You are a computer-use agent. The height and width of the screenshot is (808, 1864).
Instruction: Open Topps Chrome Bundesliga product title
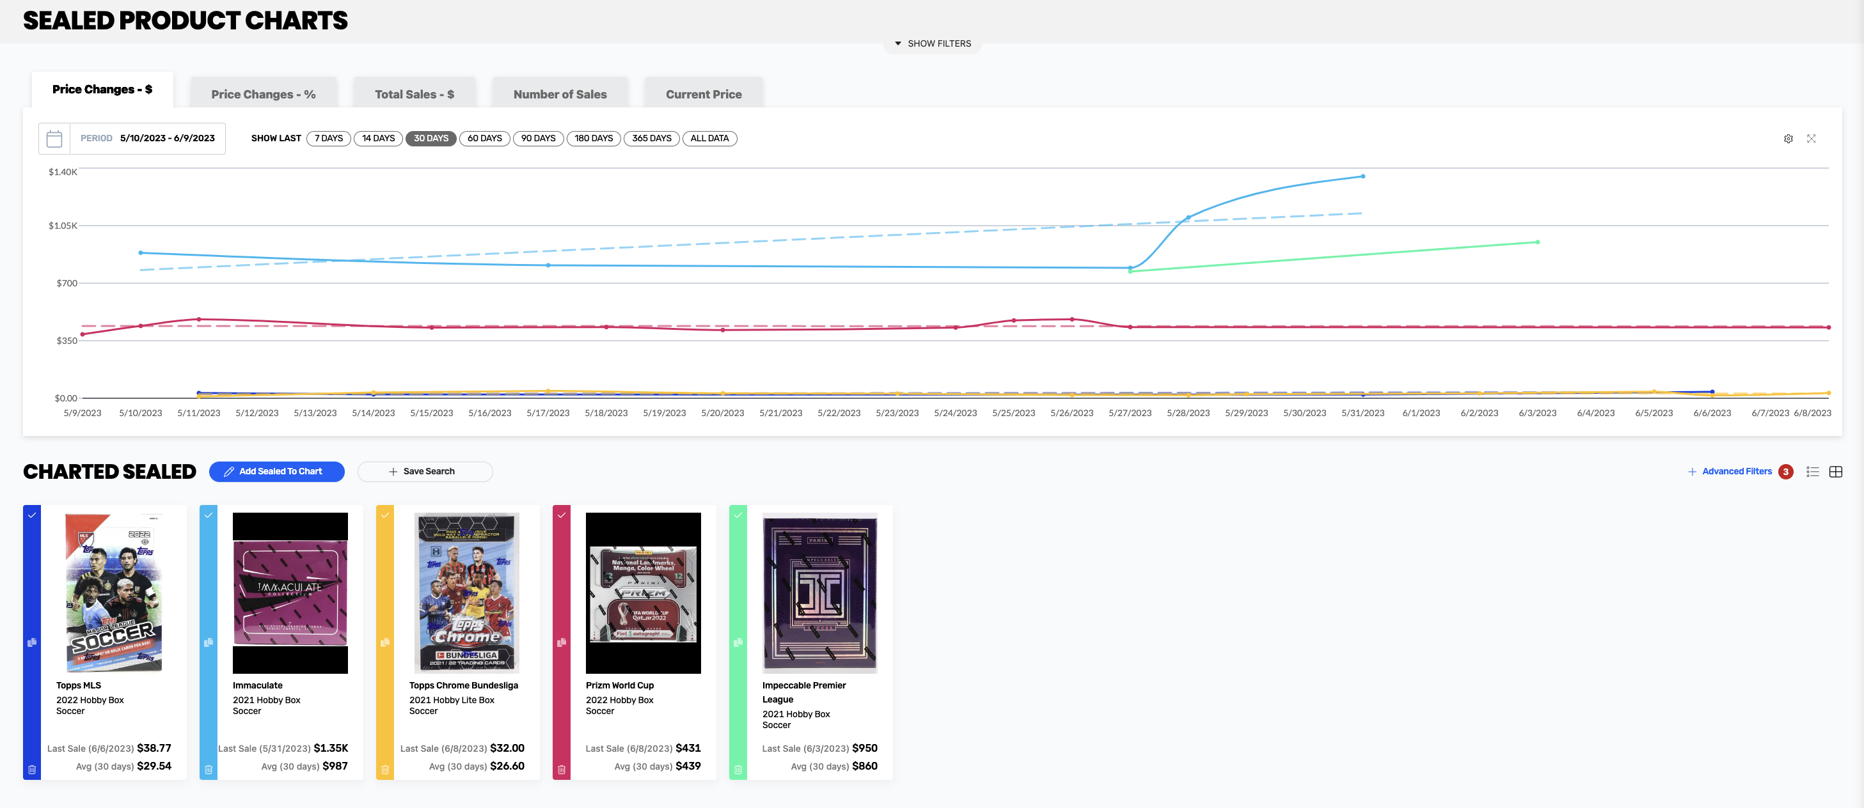pyautogui.click(x=464, y=686)
